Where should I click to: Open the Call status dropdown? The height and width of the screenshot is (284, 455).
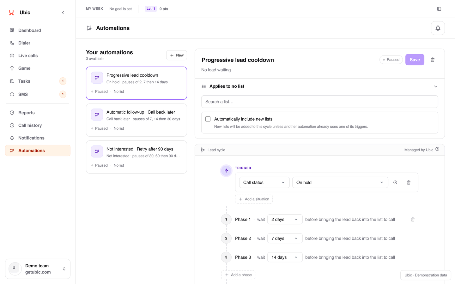(264, 182)
